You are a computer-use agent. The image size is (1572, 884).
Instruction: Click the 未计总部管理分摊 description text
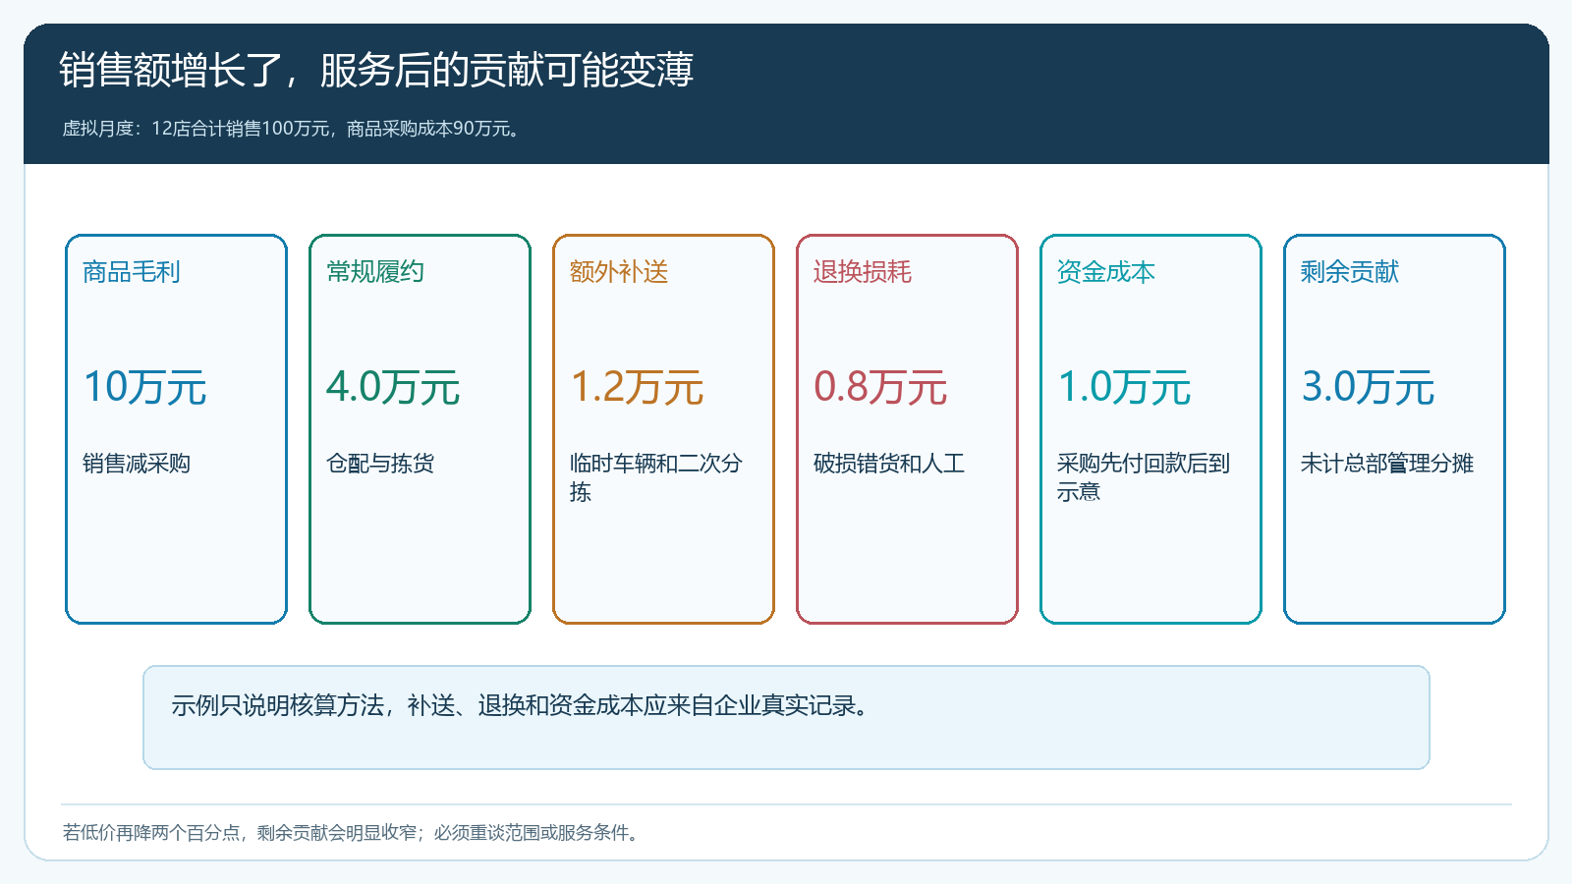[1387, 464]
